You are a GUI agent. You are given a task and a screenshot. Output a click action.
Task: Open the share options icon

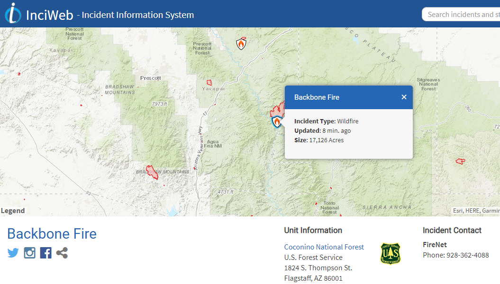tap(62, 253)
